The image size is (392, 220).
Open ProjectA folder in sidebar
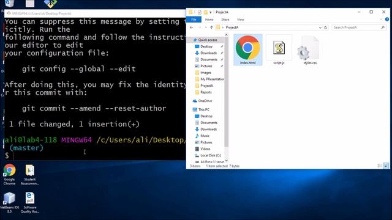click(206, 86)
